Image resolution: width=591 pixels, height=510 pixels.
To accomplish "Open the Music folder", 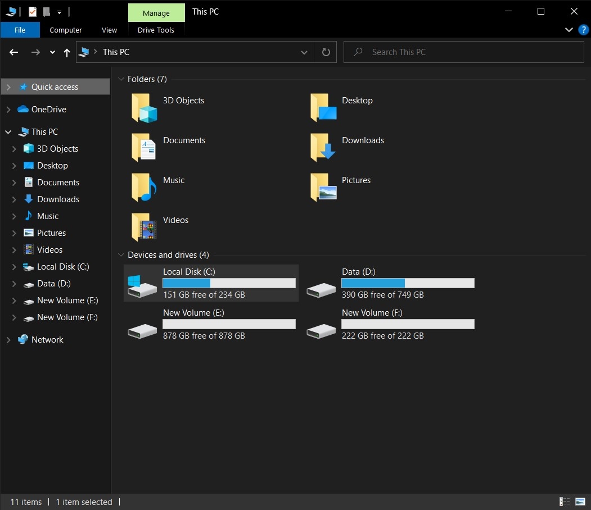I will (x=173, y=180).
